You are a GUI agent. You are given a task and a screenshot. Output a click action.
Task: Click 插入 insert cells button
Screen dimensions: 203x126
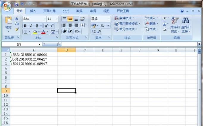(151, 18)
